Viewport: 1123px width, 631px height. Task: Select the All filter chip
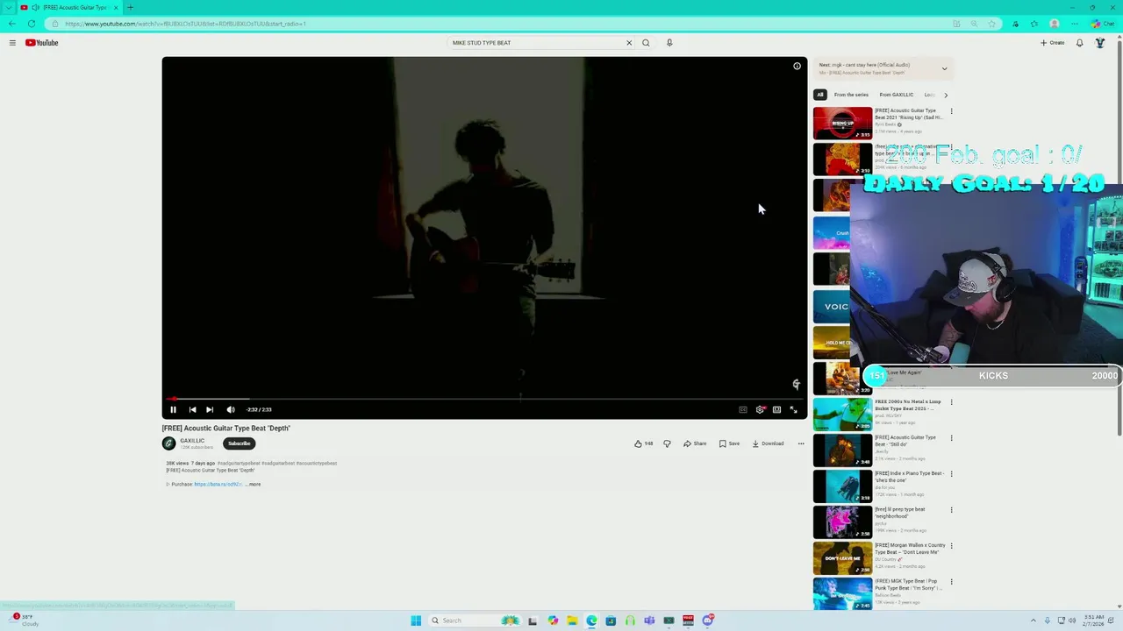pyautogui.click(x=820, y=95)
